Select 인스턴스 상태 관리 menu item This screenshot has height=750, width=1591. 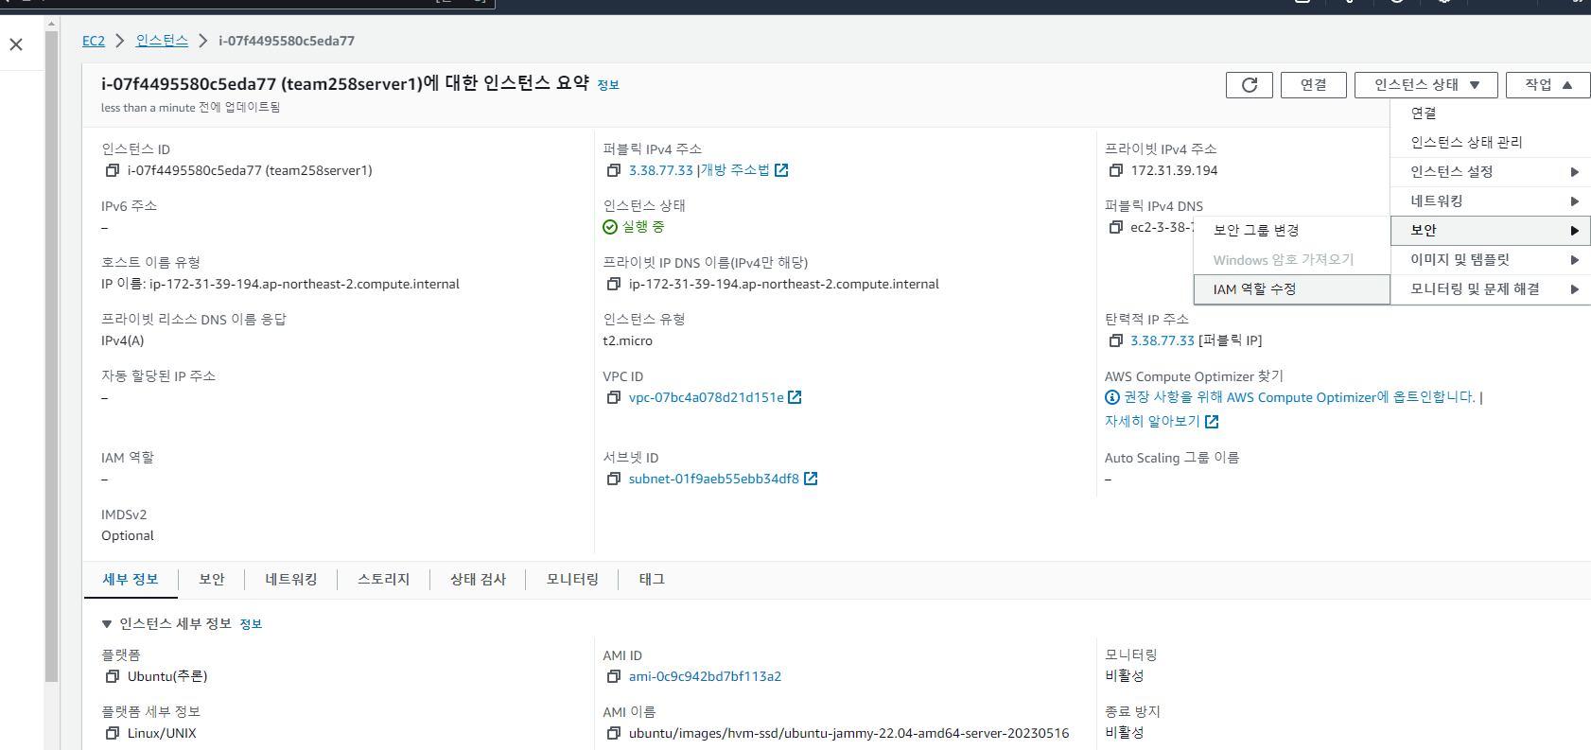pyautogui.click(x=1491, y=143)
